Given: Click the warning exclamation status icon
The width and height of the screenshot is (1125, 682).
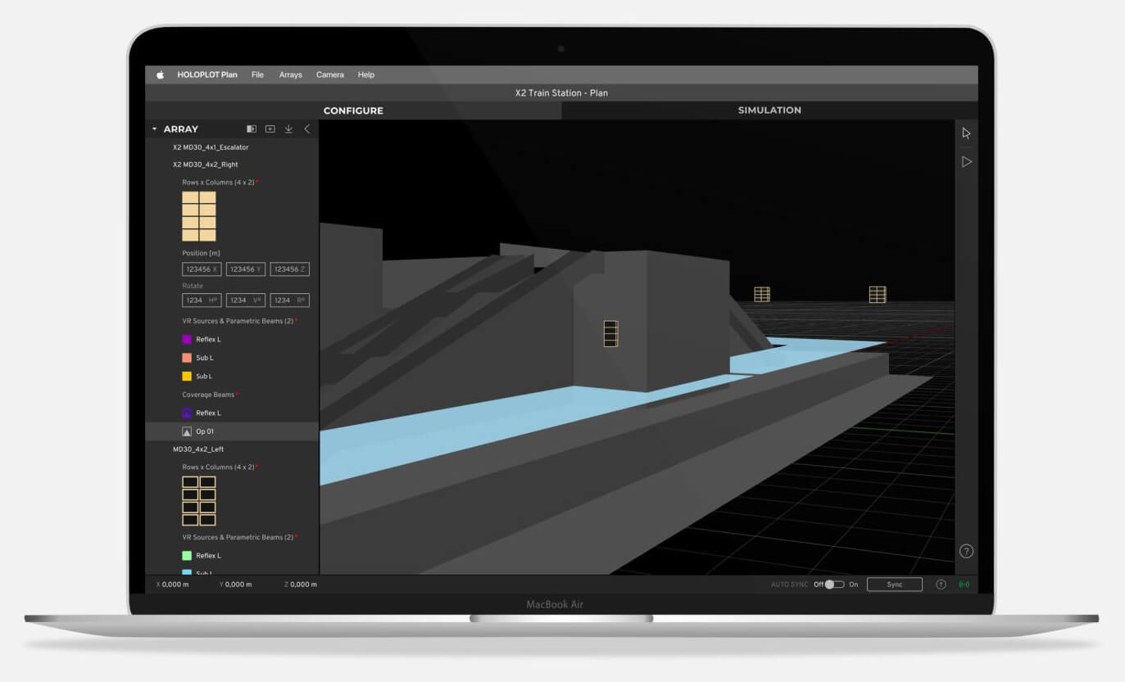Looking at the screenshot, I should coord(941,585).
